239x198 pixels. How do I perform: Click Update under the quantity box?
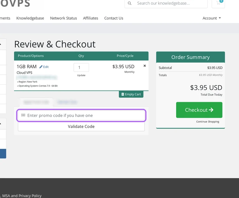click(81, 75)
